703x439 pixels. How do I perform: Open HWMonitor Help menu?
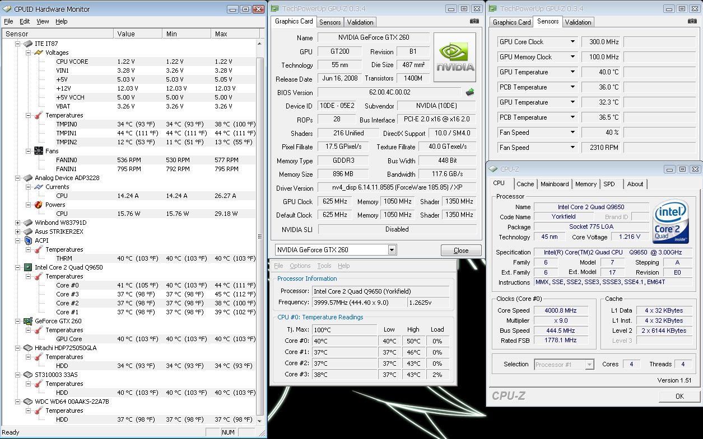pos(62,21)
